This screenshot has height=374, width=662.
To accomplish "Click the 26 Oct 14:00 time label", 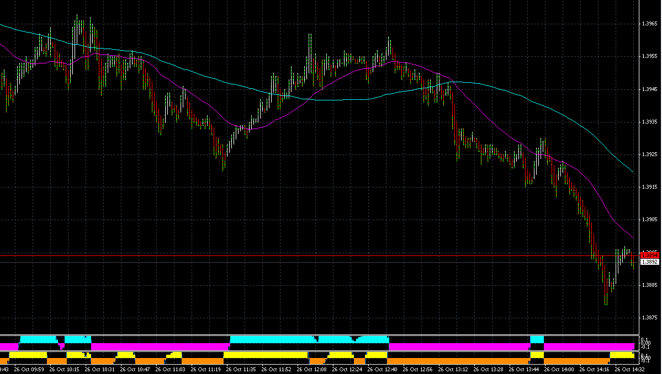I will click(559, 370).
